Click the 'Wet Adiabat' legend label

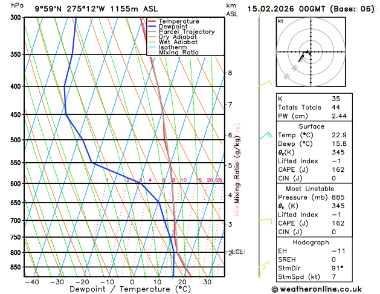click(x=178, y=42)
